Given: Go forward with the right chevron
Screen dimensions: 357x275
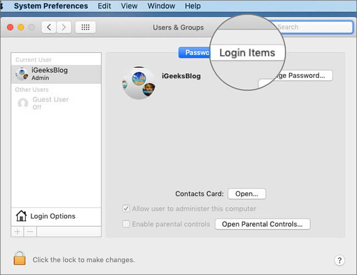Looking at the screenshot, I should [64, 27].
